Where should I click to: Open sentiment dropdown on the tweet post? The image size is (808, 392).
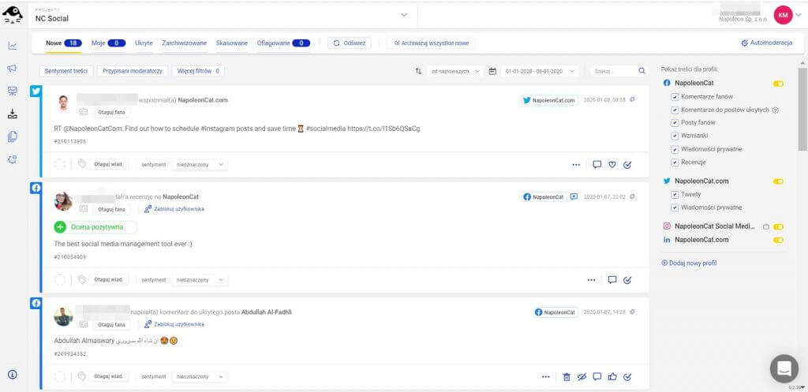coord(200,164)
